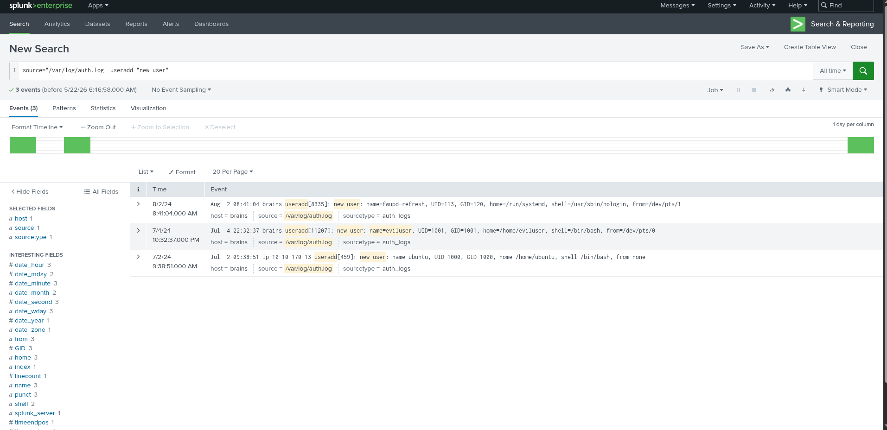Switch to the Statistics tab

(x=103, y=108)
